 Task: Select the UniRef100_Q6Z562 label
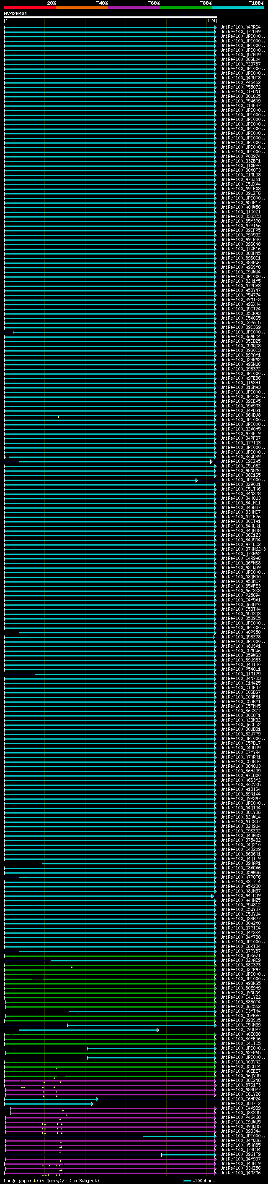pos(240,1007)
